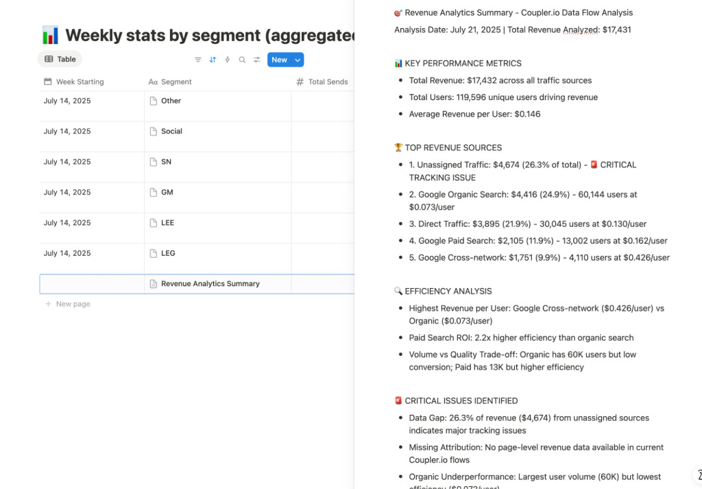The height and width of the screenshot is (489, 702).
Task: Click the Total Revenue $17,432 bullet
Action: click(x=500, y=80)
